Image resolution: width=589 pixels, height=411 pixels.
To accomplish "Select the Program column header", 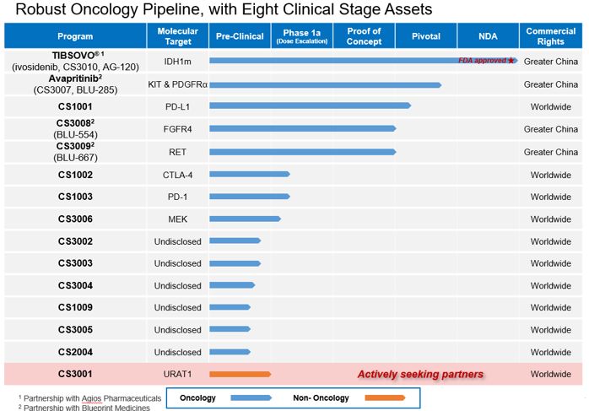I will 75,36.
